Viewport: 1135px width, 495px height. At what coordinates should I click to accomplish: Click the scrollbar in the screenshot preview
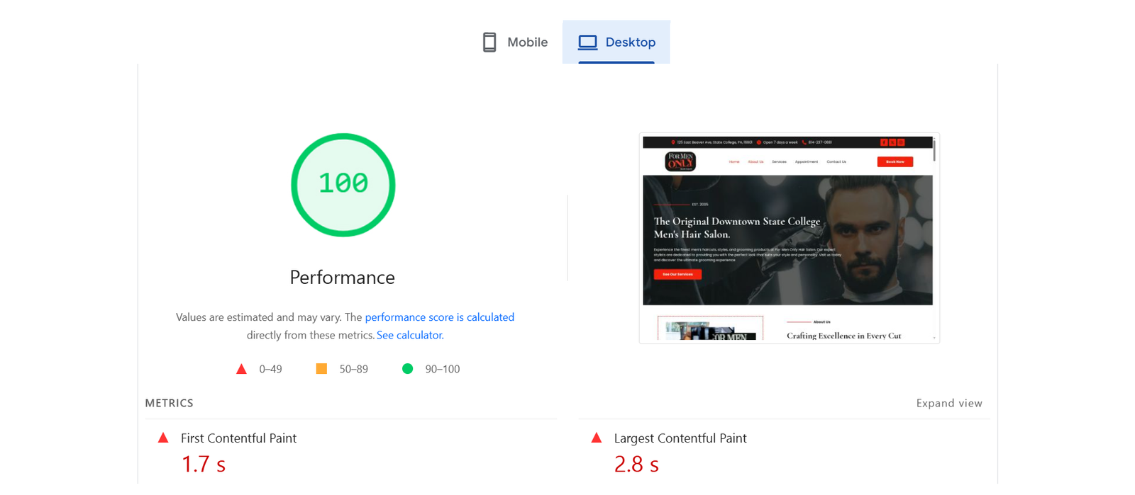934,152
